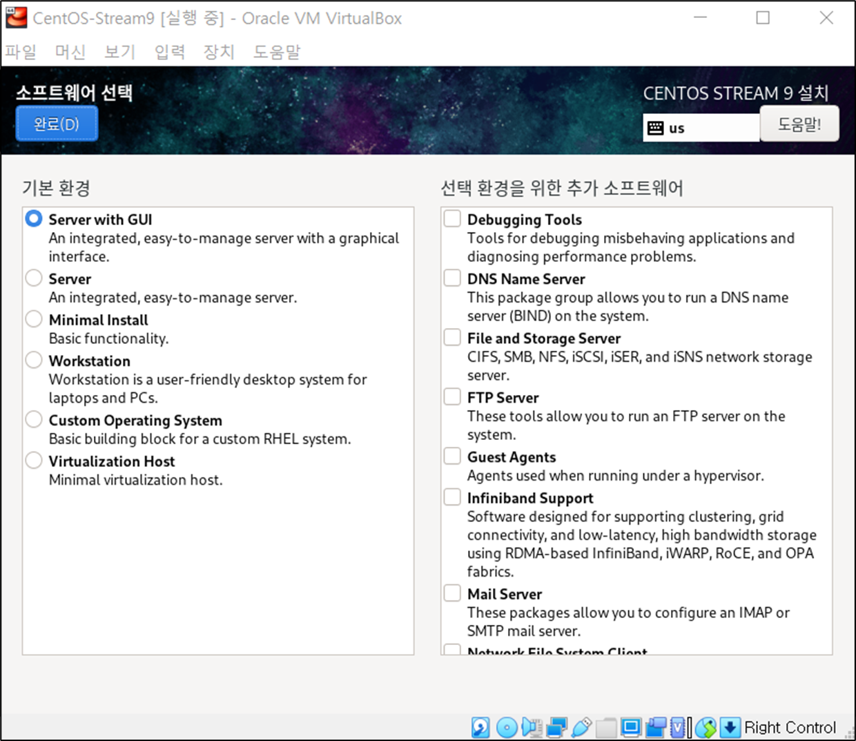
Task: Click the '소프트웨어 선택' heading
Action: click(x=75, y=93)
